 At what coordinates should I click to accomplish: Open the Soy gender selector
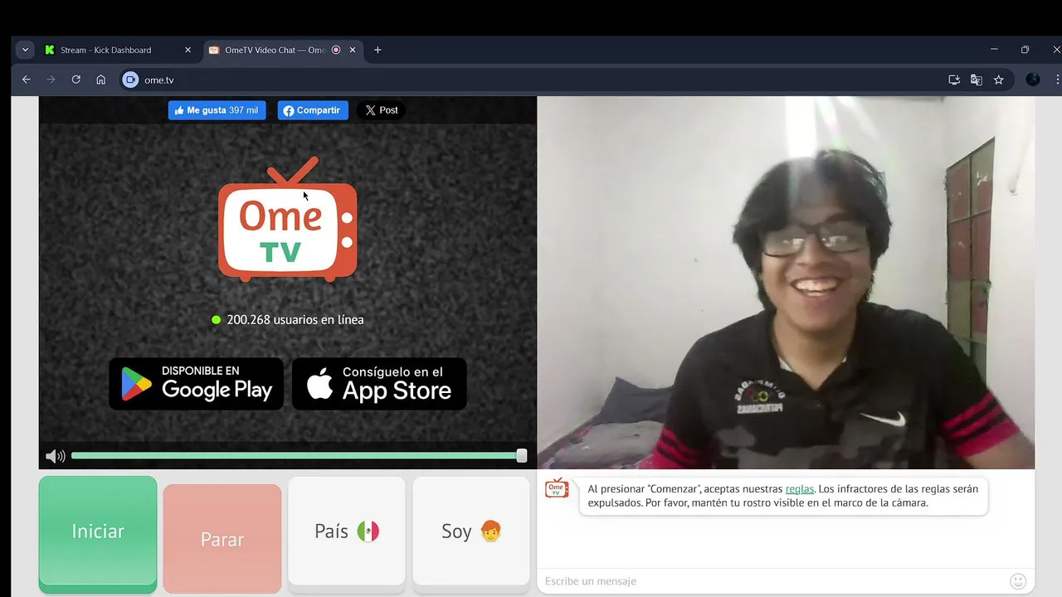coord(471,531)
